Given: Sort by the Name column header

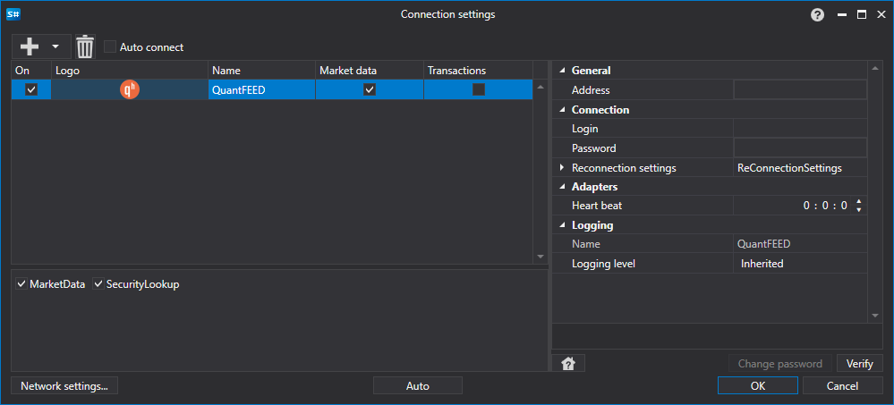Looking at the screenshot, I should pos(261,71).
